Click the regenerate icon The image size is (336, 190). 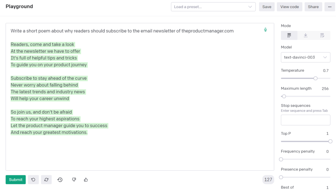pyautogui.click(x=46, y=180)
